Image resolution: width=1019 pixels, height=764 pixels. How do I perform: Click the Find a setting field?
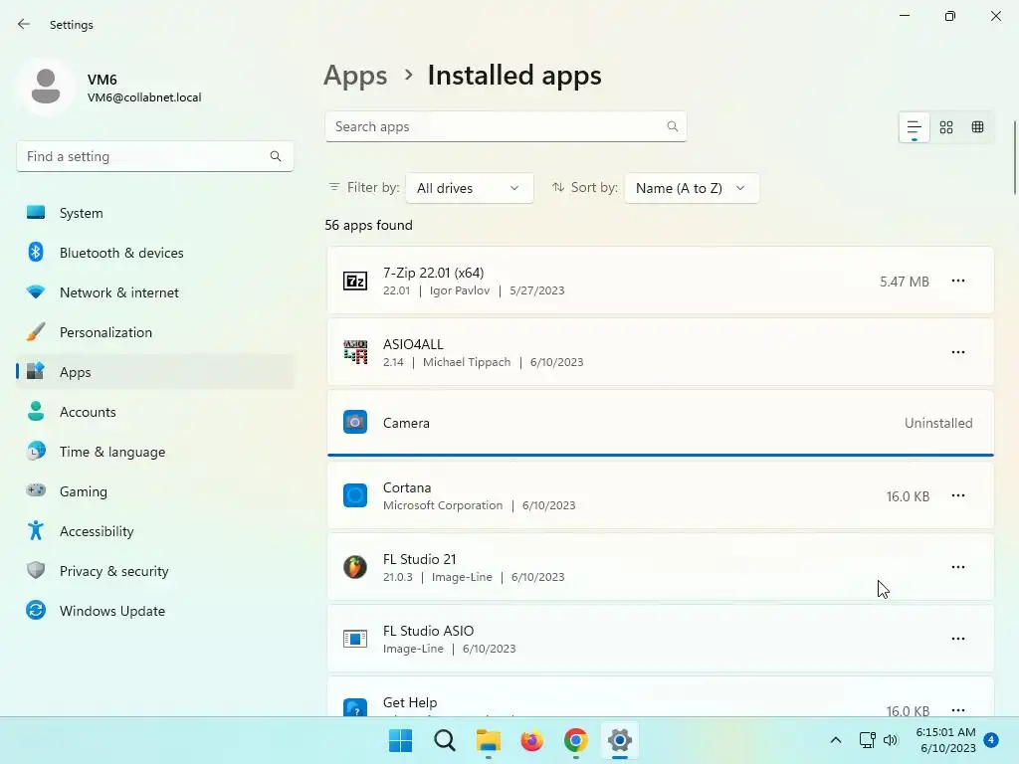tap(154, 156)
